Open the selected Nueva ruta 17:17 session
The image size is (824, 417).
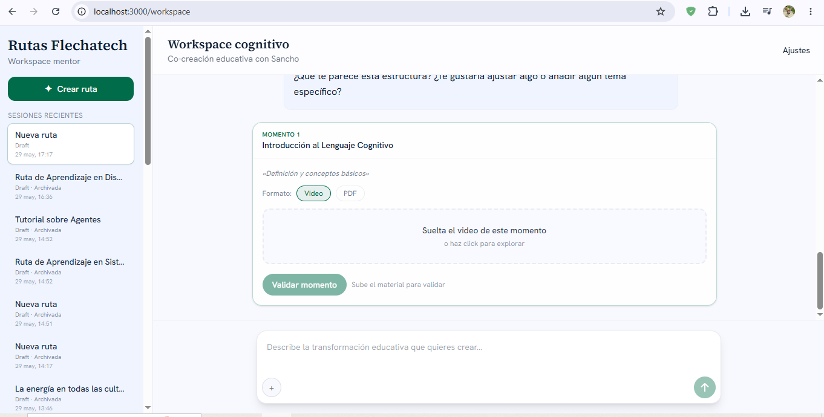tap(71, 144)
